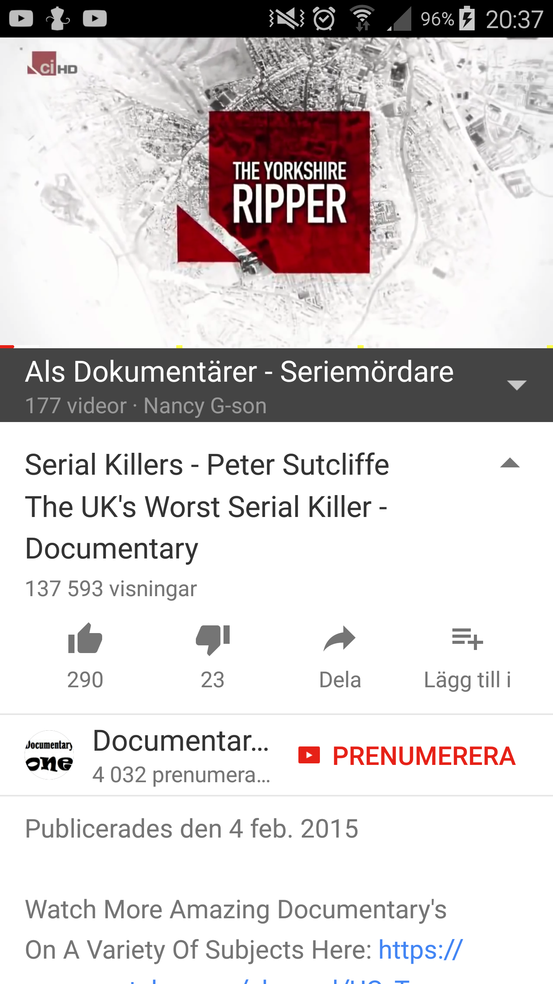
Task: Tap the thumbs up like icon
Action: 85,638
